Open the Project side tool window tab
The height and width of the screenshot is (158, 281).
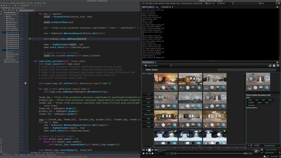[1, 12]
